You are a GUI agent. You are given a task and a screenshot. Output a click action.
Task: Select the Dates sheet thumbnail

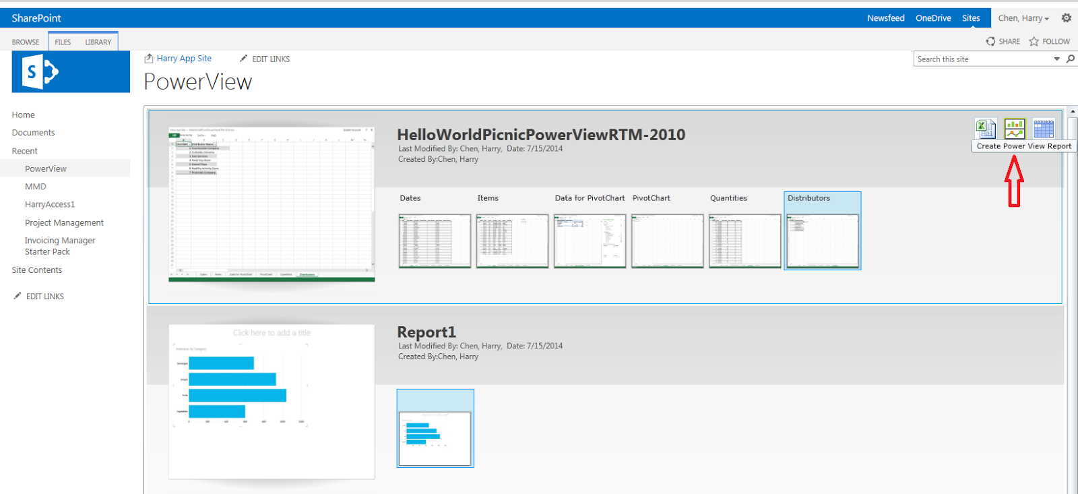[435, 241]
